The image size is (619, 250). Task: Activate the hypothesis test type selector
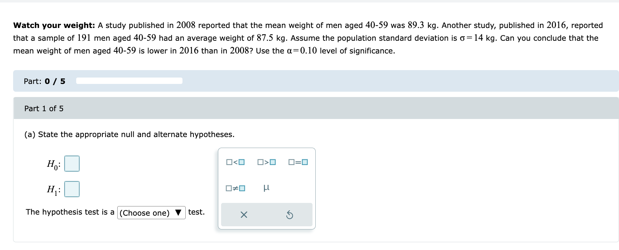151,212
